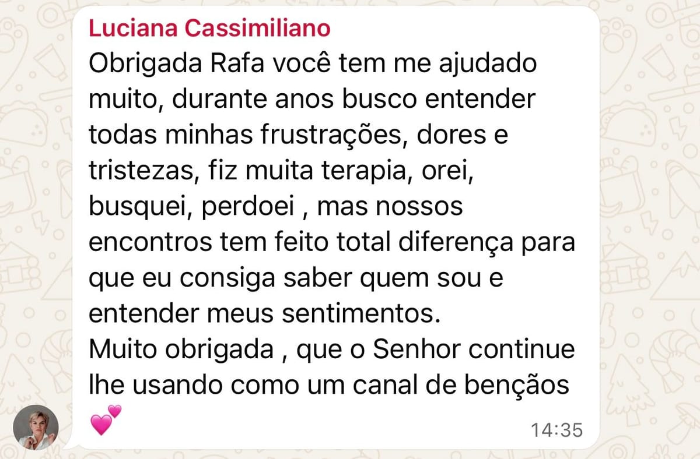Open Luciana Cassimiliano's contact name
The width and height of the screenshot is (700, 459).
pyautogui.click(x=209, y=28)
